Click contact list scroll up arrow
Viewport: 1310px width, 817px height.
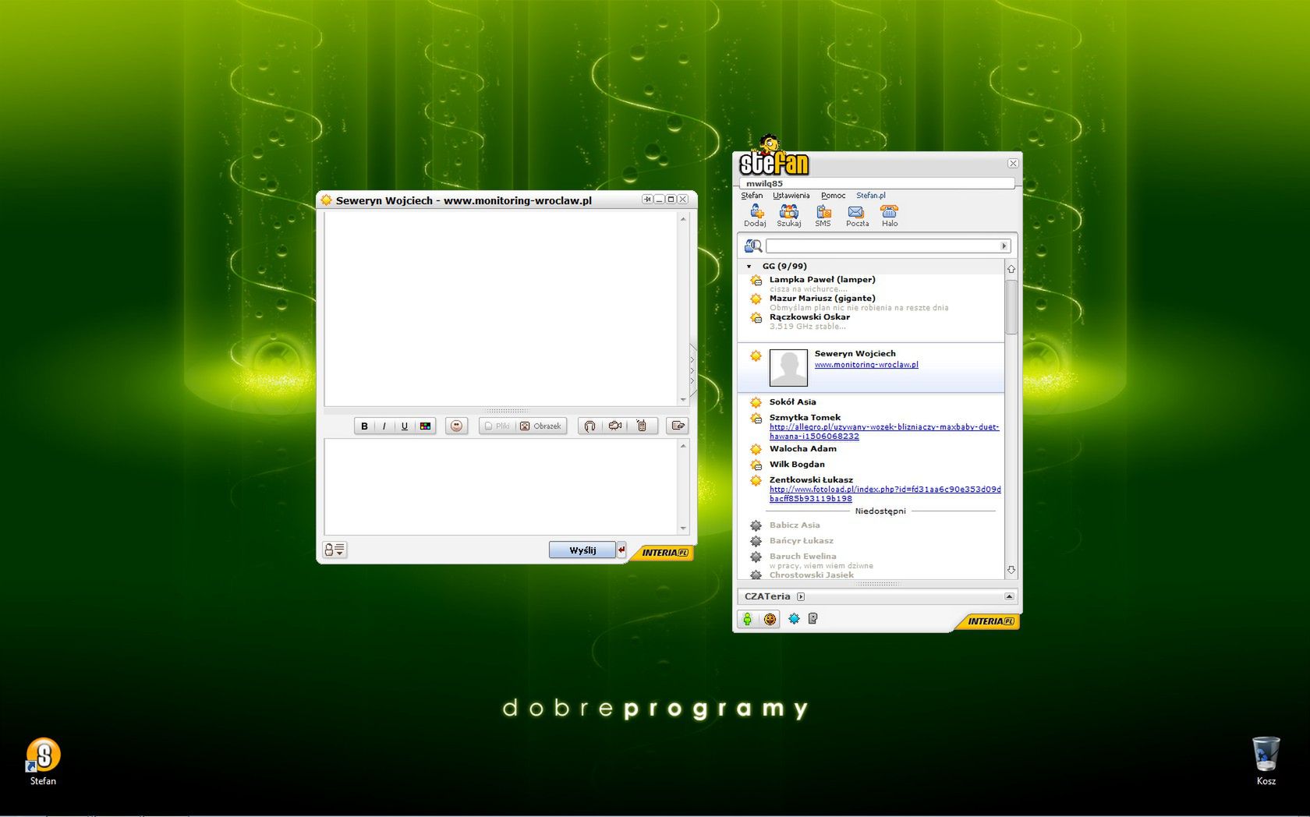(x=1011, y=269)
